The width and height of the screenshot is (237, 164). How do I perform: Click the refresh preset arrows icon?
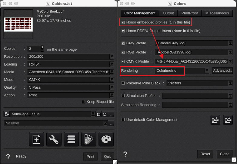click(x=105, y=114)
